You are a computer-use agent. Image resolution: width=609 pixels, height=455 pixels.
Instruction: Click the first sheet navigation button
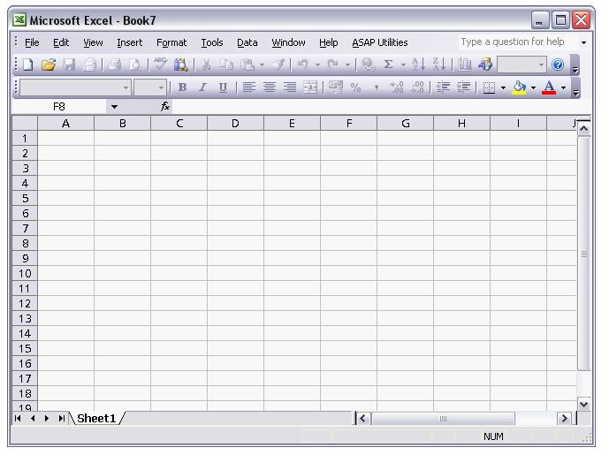pyautogui.click(x=18, y=418)
